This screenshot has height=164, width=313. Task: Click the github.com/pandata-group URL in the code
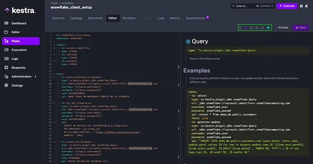[x=118, y=132]
